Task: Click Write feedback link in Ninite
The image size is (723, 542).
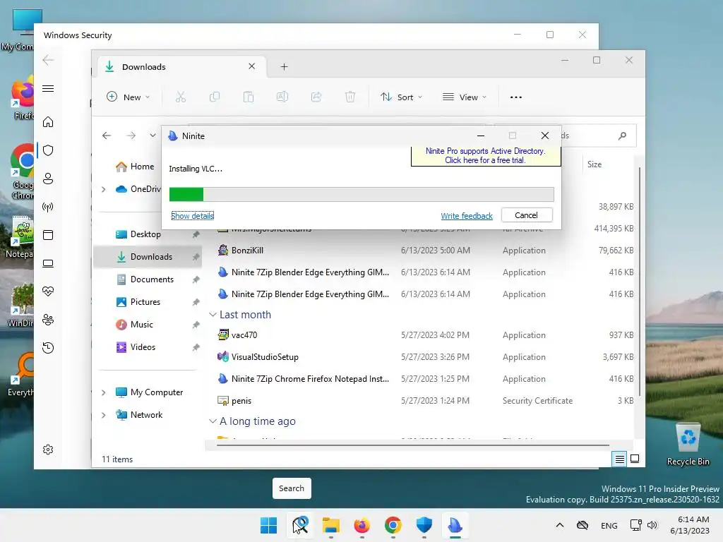Action: click(466, 216)
